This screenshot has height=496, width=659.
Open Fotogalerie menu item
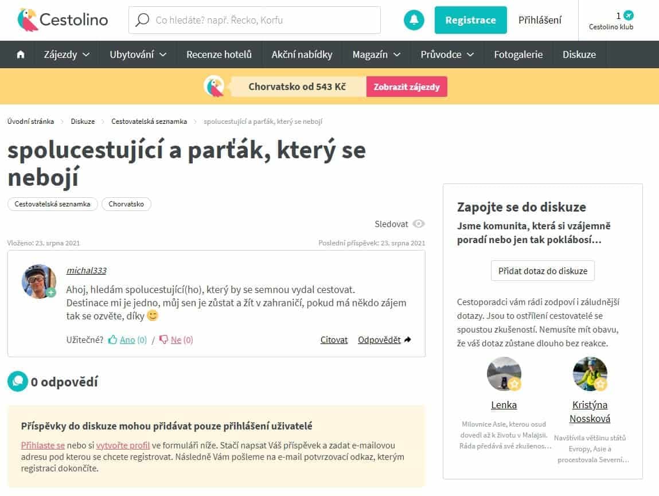518,54
